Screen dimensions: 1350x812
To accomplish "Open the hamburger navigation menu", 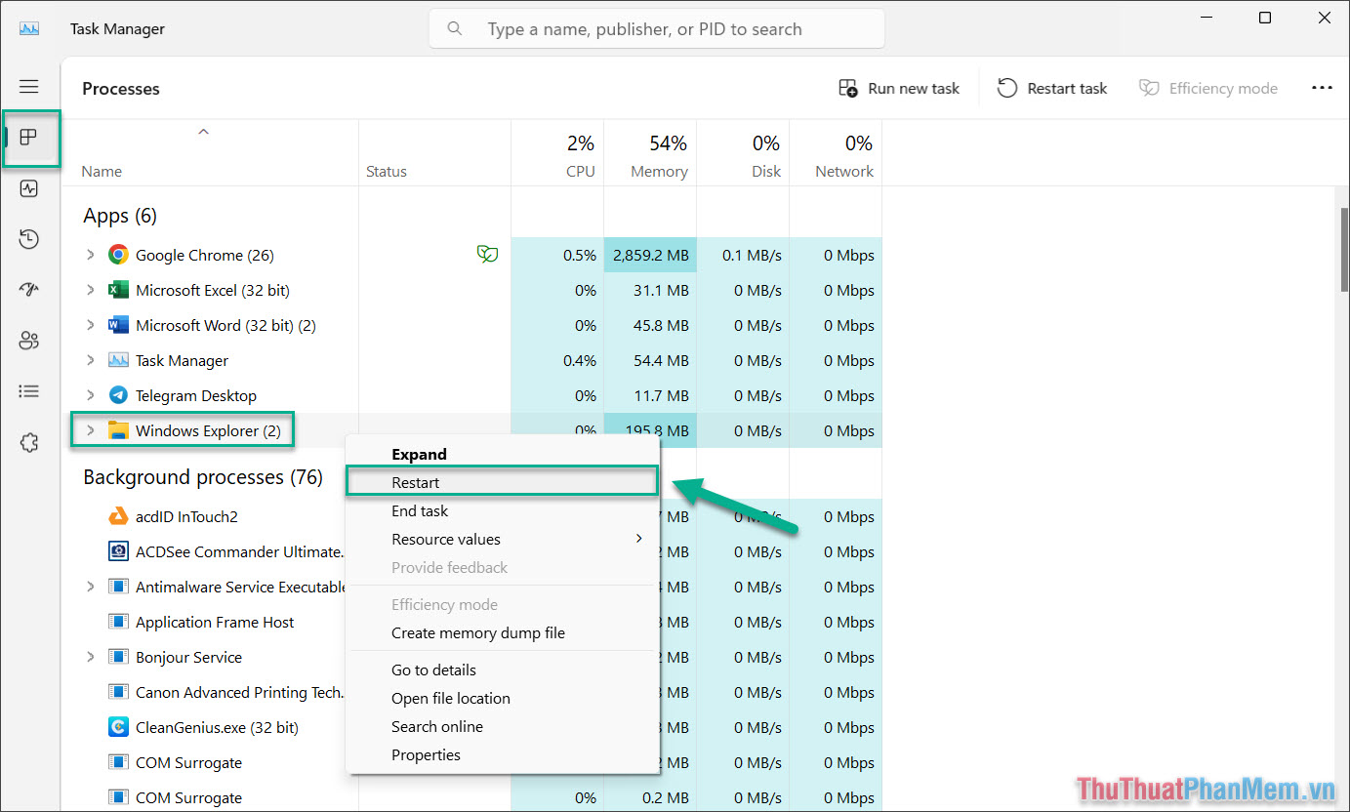I will [29, 87].
